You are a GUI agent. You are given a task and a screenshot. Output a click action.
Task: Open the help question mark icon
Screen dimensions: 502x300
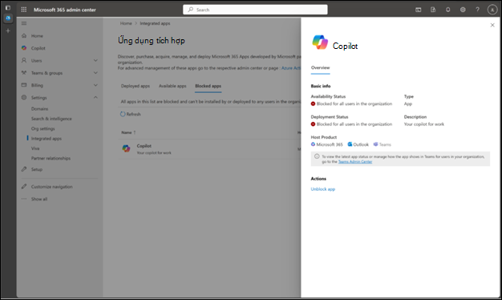click(477, 10)
